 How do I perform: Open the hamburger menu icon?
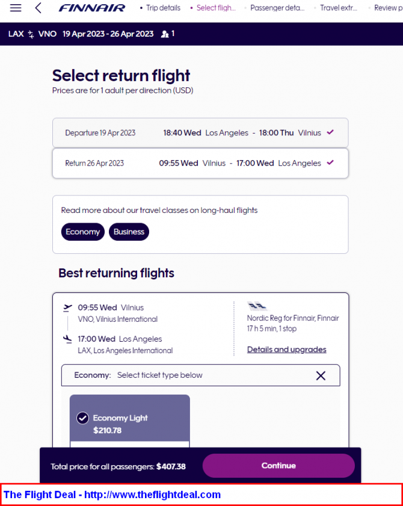(x=16, y=8)
